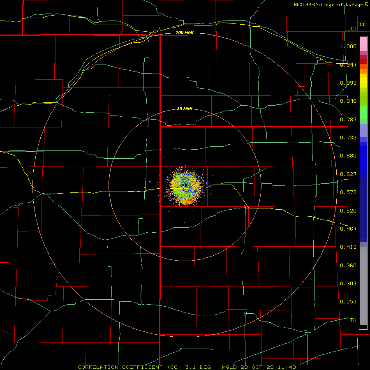Click the 100 NMI range ring label

[x=185, y=32]
